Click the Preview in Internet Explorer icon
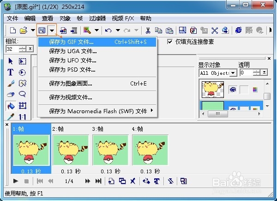The width and height of the screenshot is (277, 201). [x=238, y=30]
